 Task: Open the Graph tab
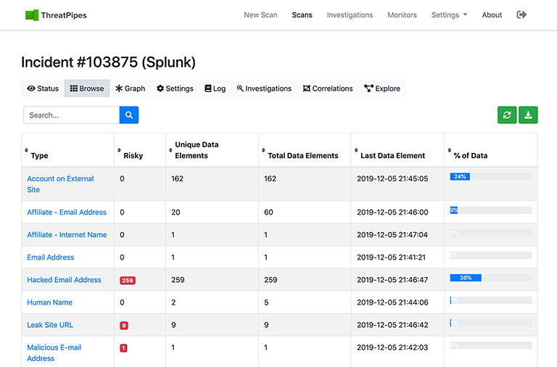[x=131, y=88]
